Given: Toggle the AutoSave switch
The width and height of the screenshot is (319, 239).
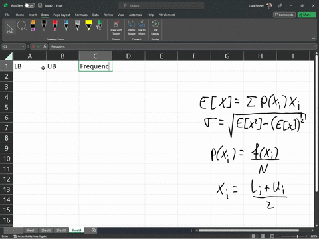Looking at the screenshot, I should pyautogui.click(x=30, y=5).
